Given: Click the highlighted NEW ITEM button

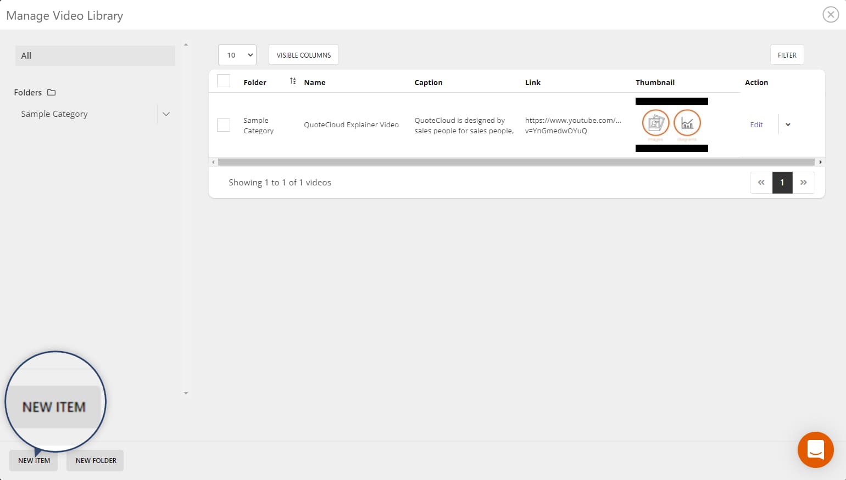Looking at the screenshot, I should click(33, 460).
